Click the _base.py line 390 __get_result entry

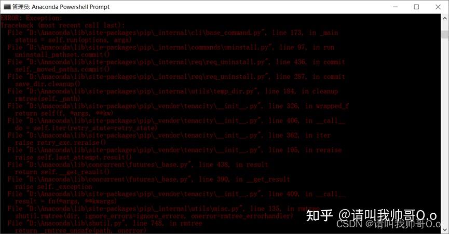point(149,179)
